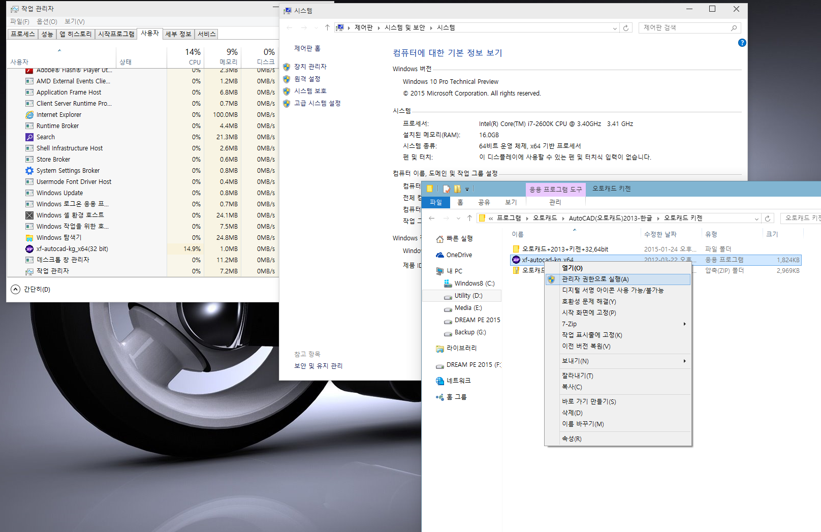Click 빠른 실행 home icon in navigation pane

click(x=440, y=239)
